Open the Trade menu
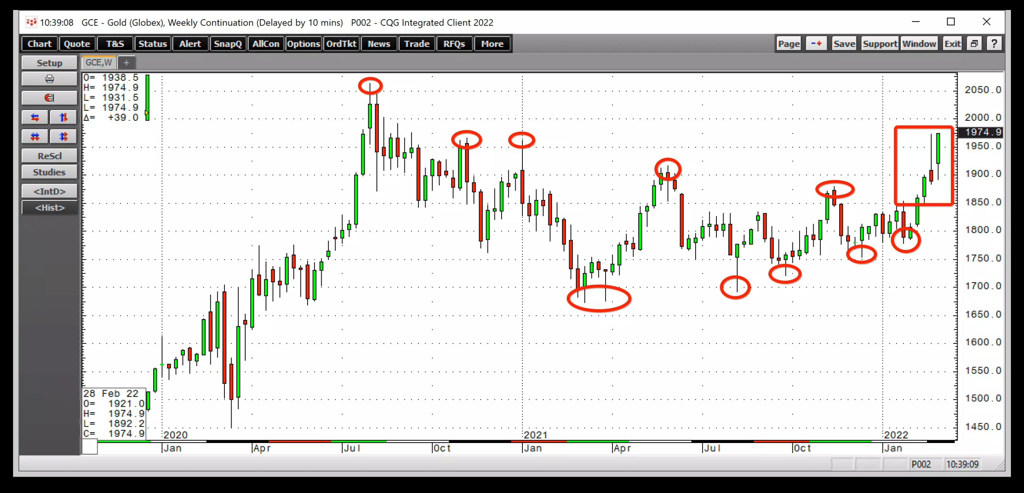Screen dimensions: 1024x493 416,44
